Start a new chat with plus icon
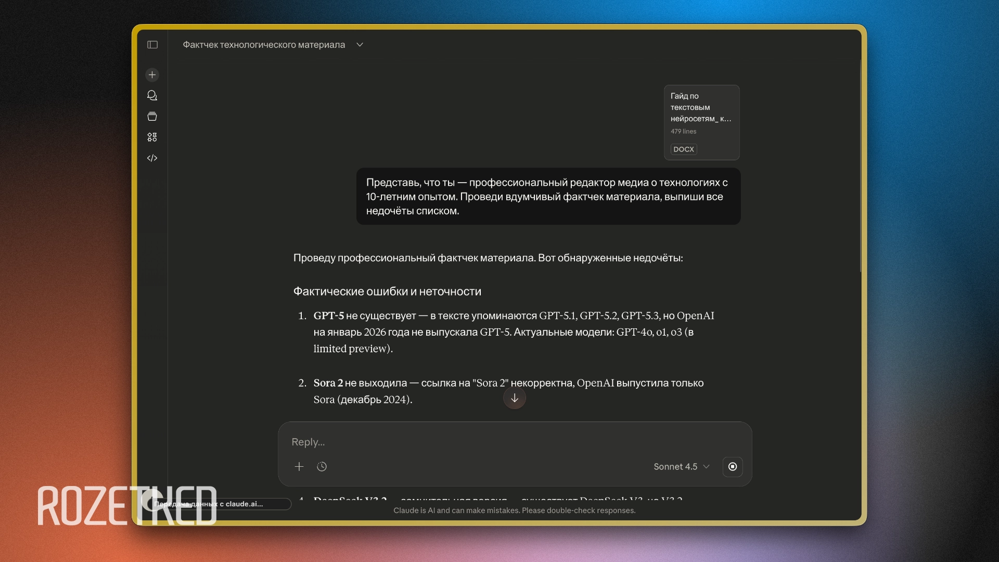 tap(152, 75)
